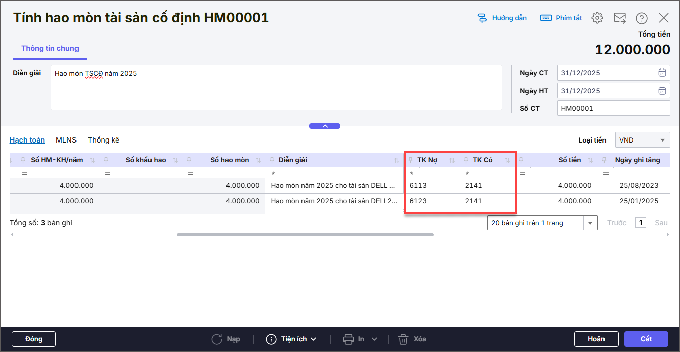Click the horizontal scrollbar thumb
The image size is (680, 352).
[x=305, y=235]
